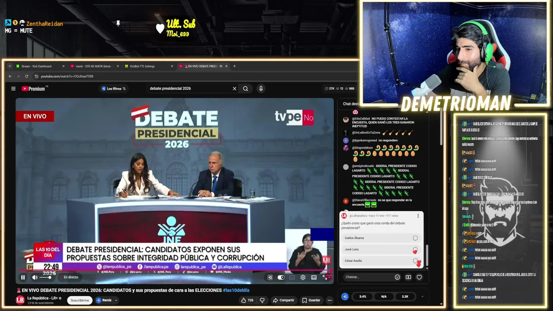The image size is (553, 311).
Task: Send a heart reaction in chat
Action: (419, 277)
